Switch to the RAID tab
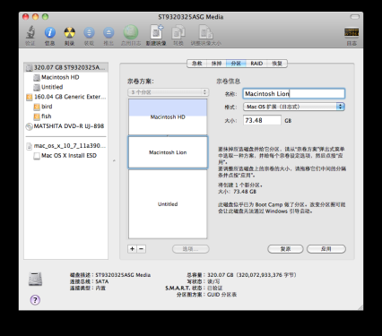 coord(256,64)
